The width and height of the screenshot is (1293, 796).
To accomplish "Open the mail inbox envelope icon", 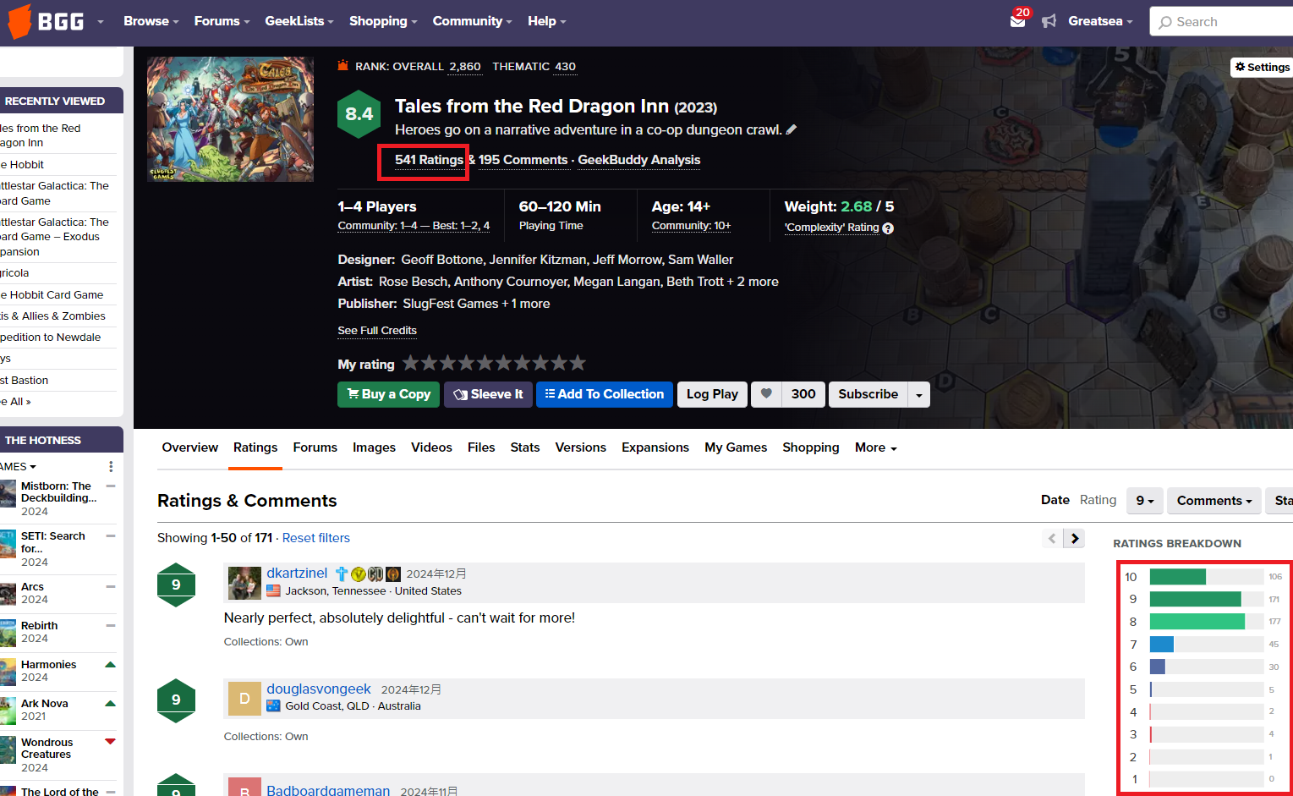I will 1018,21.
